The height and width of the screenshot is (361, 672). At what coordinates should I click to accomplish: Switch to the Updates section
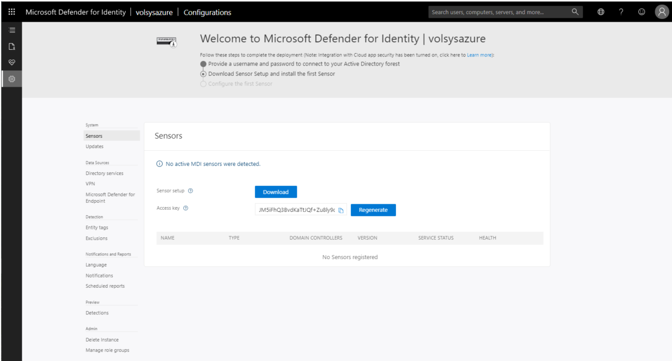(94, 146)
